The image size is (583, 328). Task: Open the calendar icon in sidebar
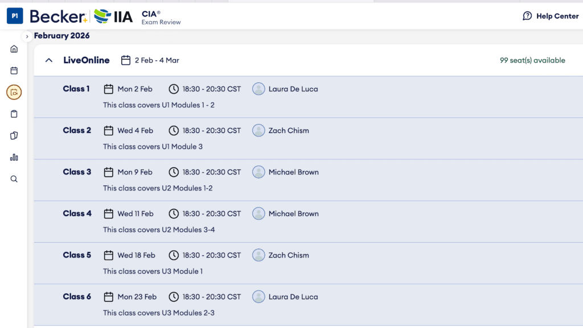[x=14, y=70]
